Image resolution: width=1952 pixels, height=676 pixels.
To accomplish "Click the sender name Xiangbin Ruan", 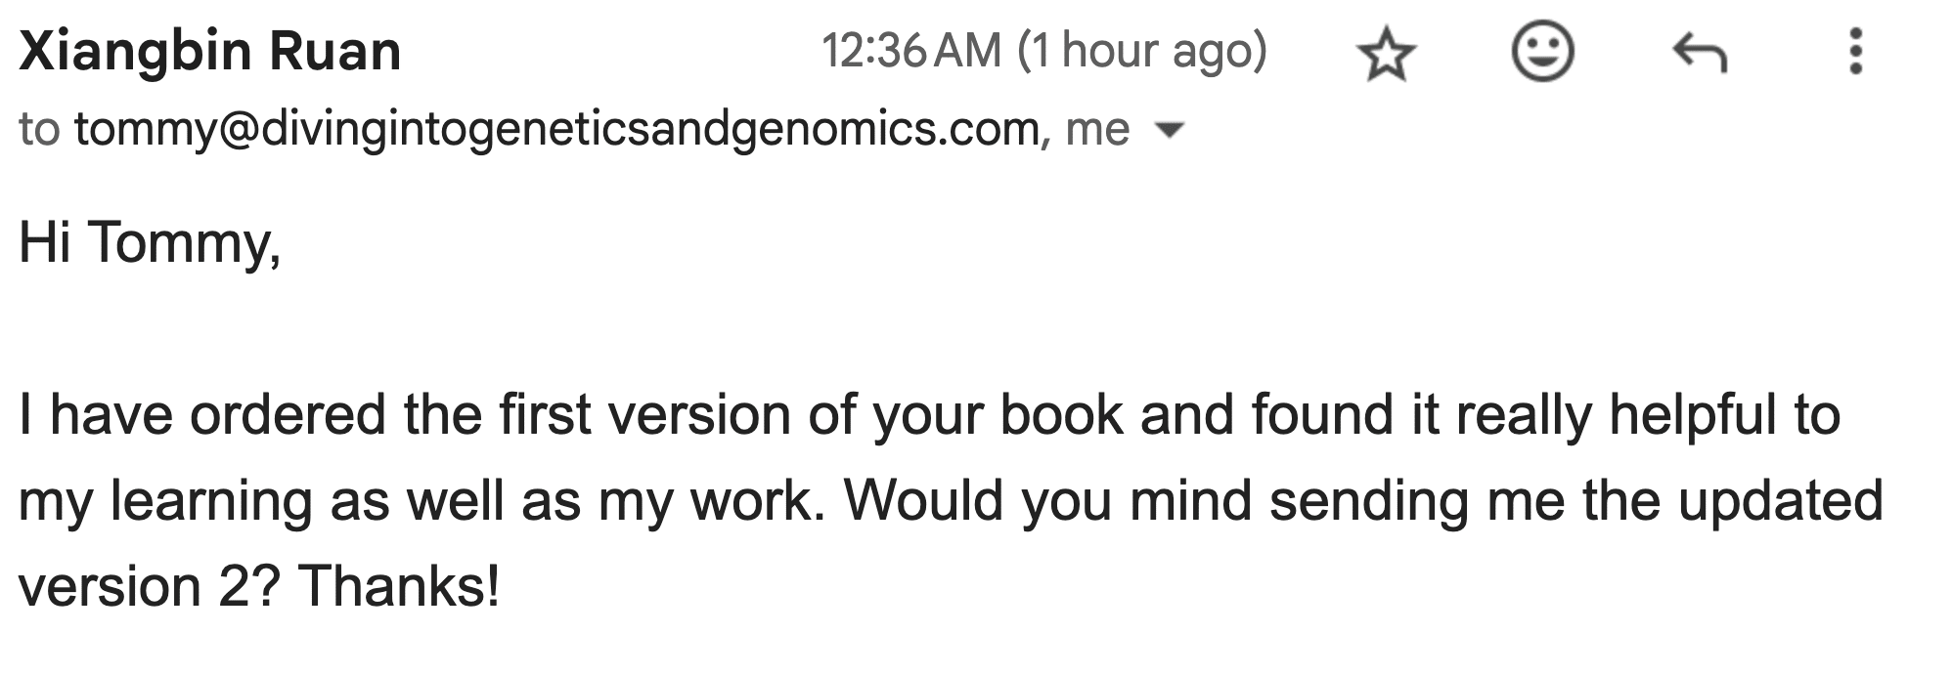I will (x=210, y=52).
